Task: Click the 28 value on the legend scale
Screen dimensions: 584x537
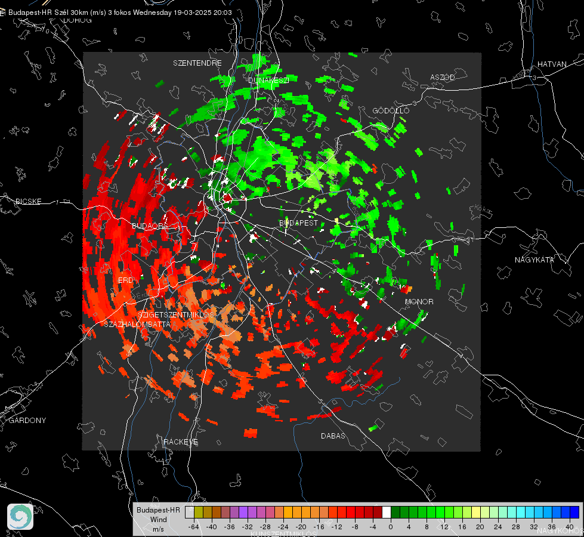Action: pyautogui.click(x=516, y=527)
